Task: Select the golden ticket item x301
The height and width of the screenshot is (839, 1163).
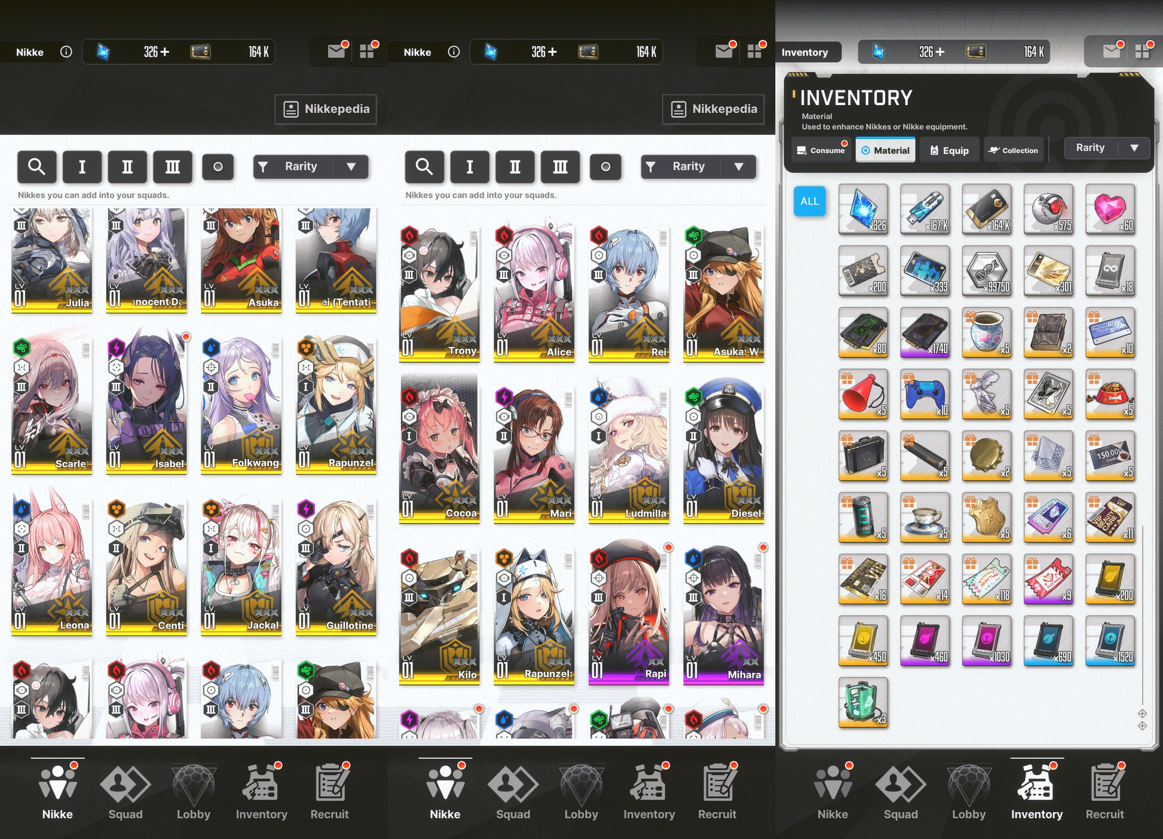Action: (1048, 270)
